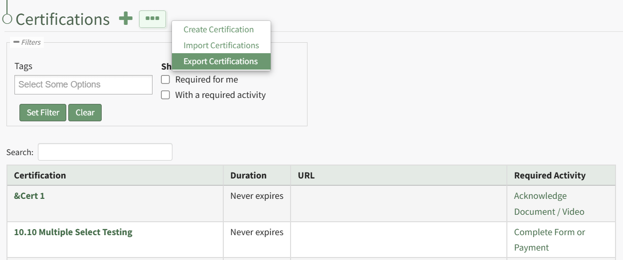Open 10.10 Multiple Select Testing link
Image resolution: width=623 pixels, height=260 pixels.
click(x=73, y=232)
